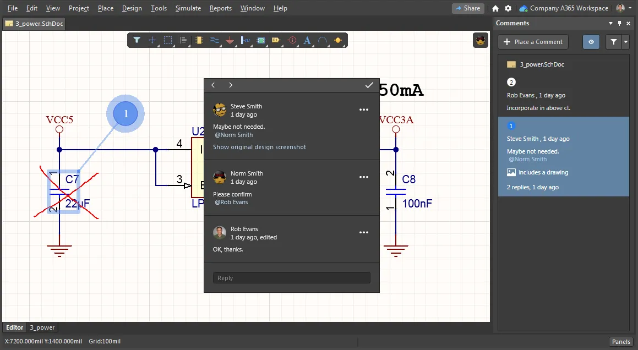The image size is (638, 350).
Task: Click the 3_power.SchDoc entry in Comments
Action: [x=542, y=64]
